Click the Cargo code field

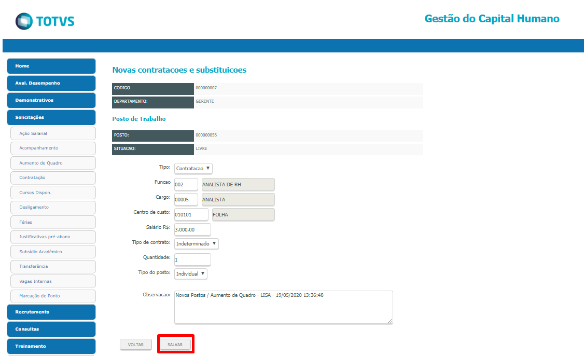click(x=186, y=199)
